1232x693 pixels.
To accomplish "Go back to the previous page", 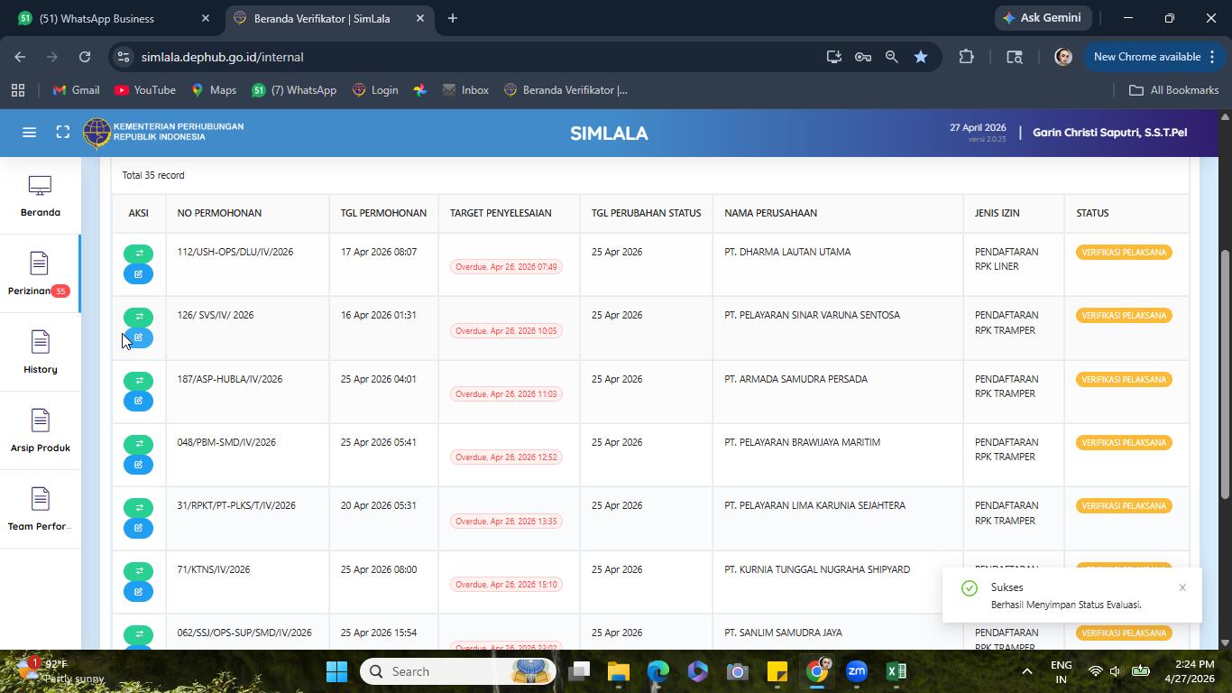I will click(x=20, y=57).
